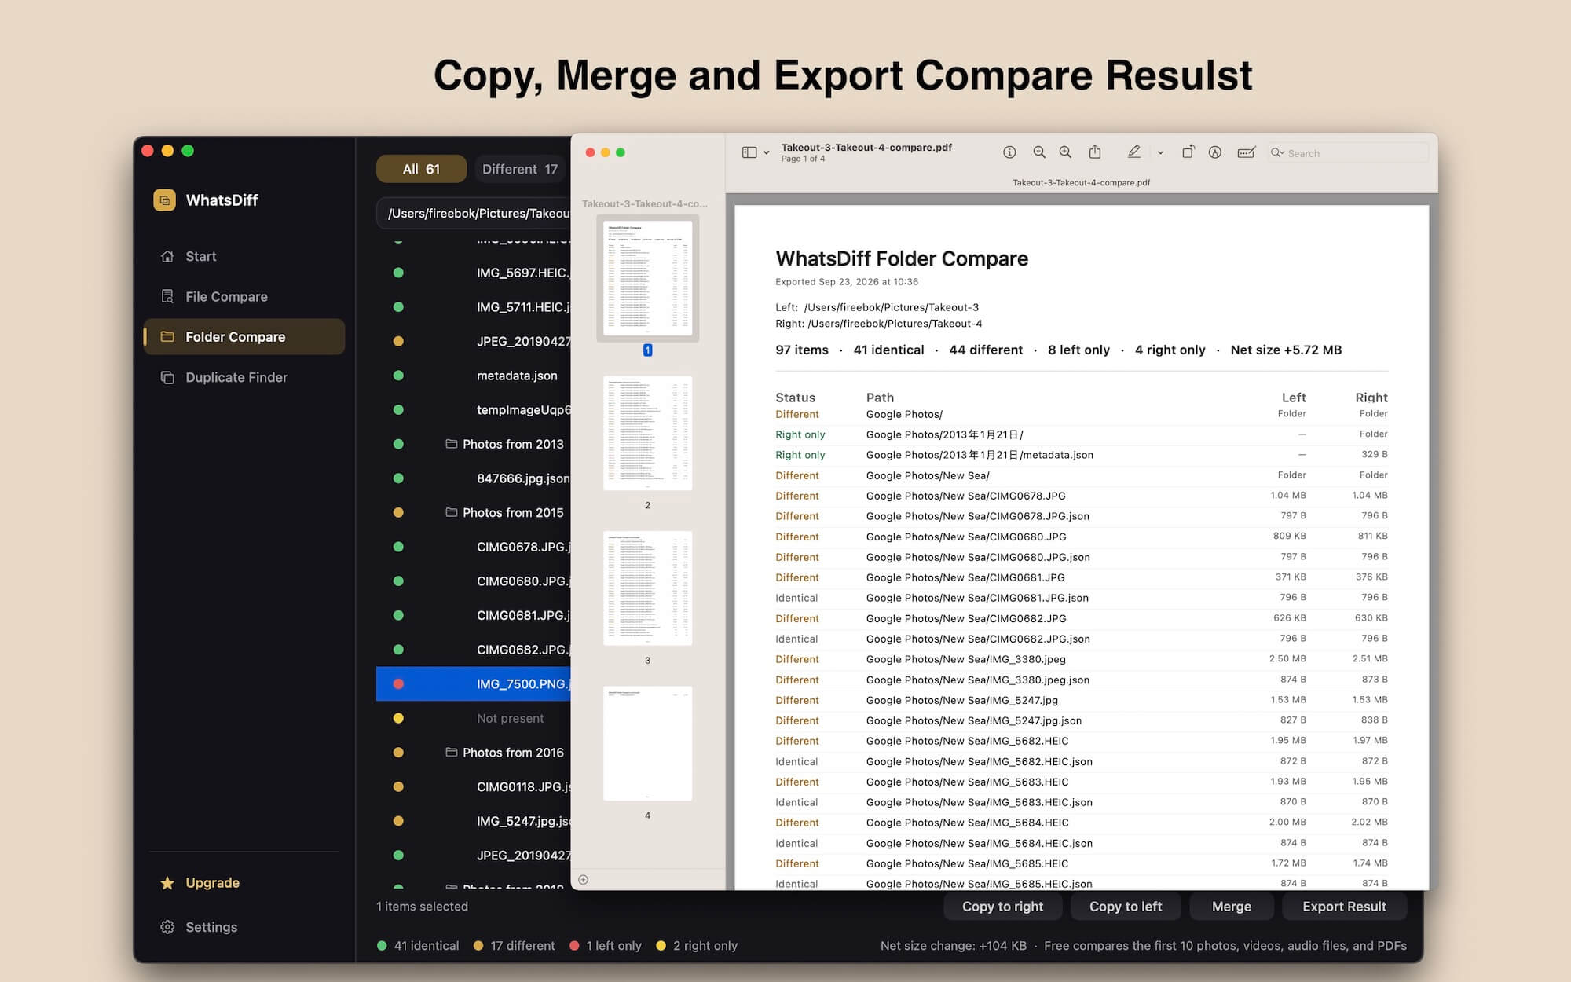The width and height of the screenshot is (1571, 982).
Task: Select page 3 thumbnail in Preview
Action: [x=647, y=588]
